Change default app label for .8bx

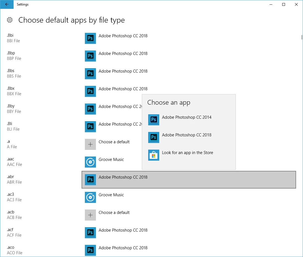[123, 89]
